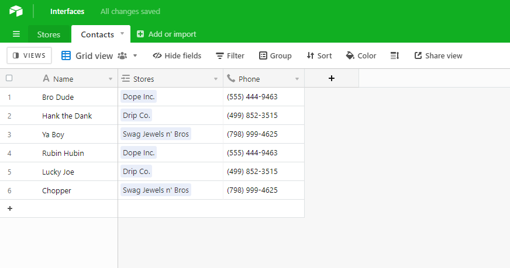Screen dimensions: 510x268
Task: Select the Bro Dude name cell
Action: 58,97
